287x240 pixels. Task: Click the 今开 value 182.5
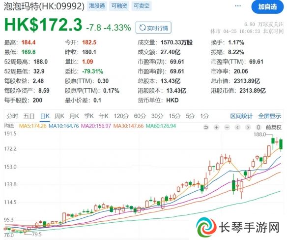coord(89,42)
